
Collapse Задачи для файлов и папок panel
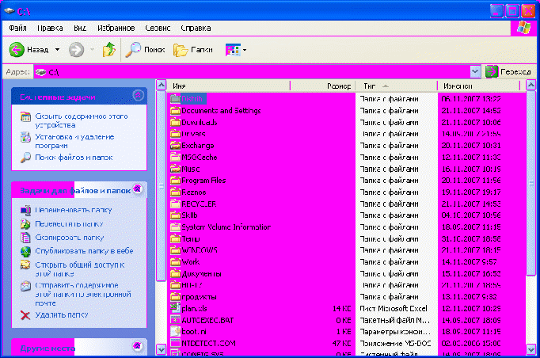(x=138, y=189)
